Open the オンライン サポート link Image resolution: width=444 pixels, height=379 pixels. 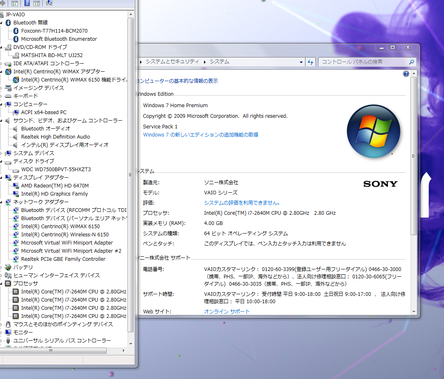tap(227, 312)
